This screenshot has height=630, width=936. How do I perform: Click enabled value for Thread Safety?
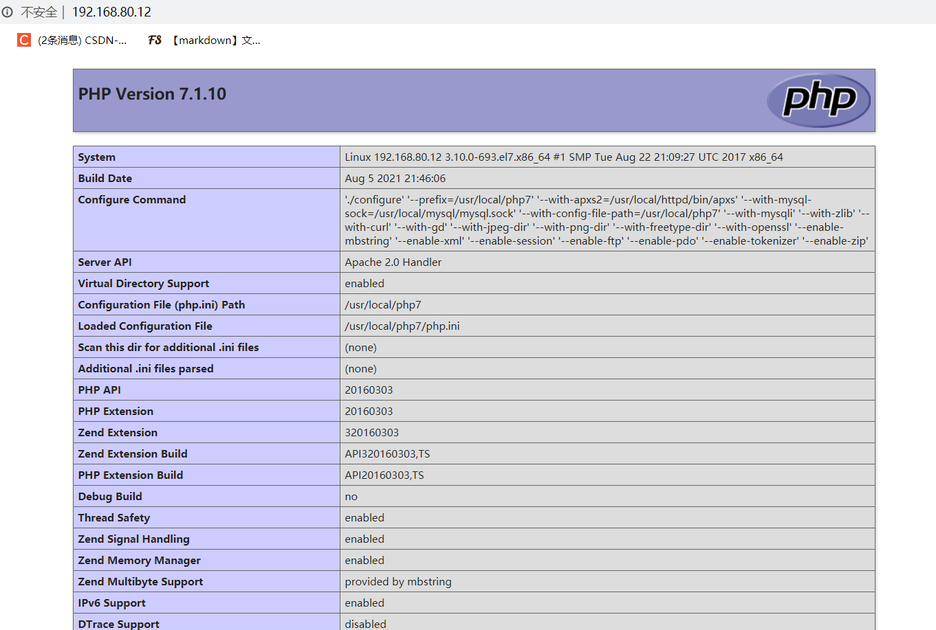point(364,517)
